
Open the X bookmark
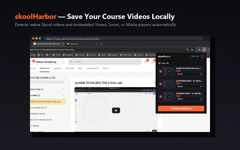48,55
